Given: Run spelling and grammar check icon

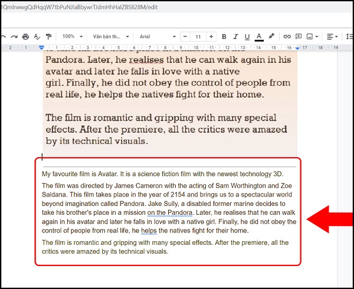Looking at the screenshot, I should click(x=37, y=36).
